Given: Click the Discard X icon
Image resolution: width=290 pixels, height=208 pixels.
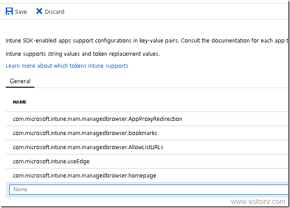Looking at the screenshot, I should coord(39,12).
